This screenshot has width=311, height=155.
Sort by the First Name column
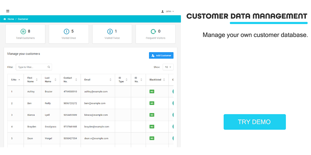click(32, 80)
